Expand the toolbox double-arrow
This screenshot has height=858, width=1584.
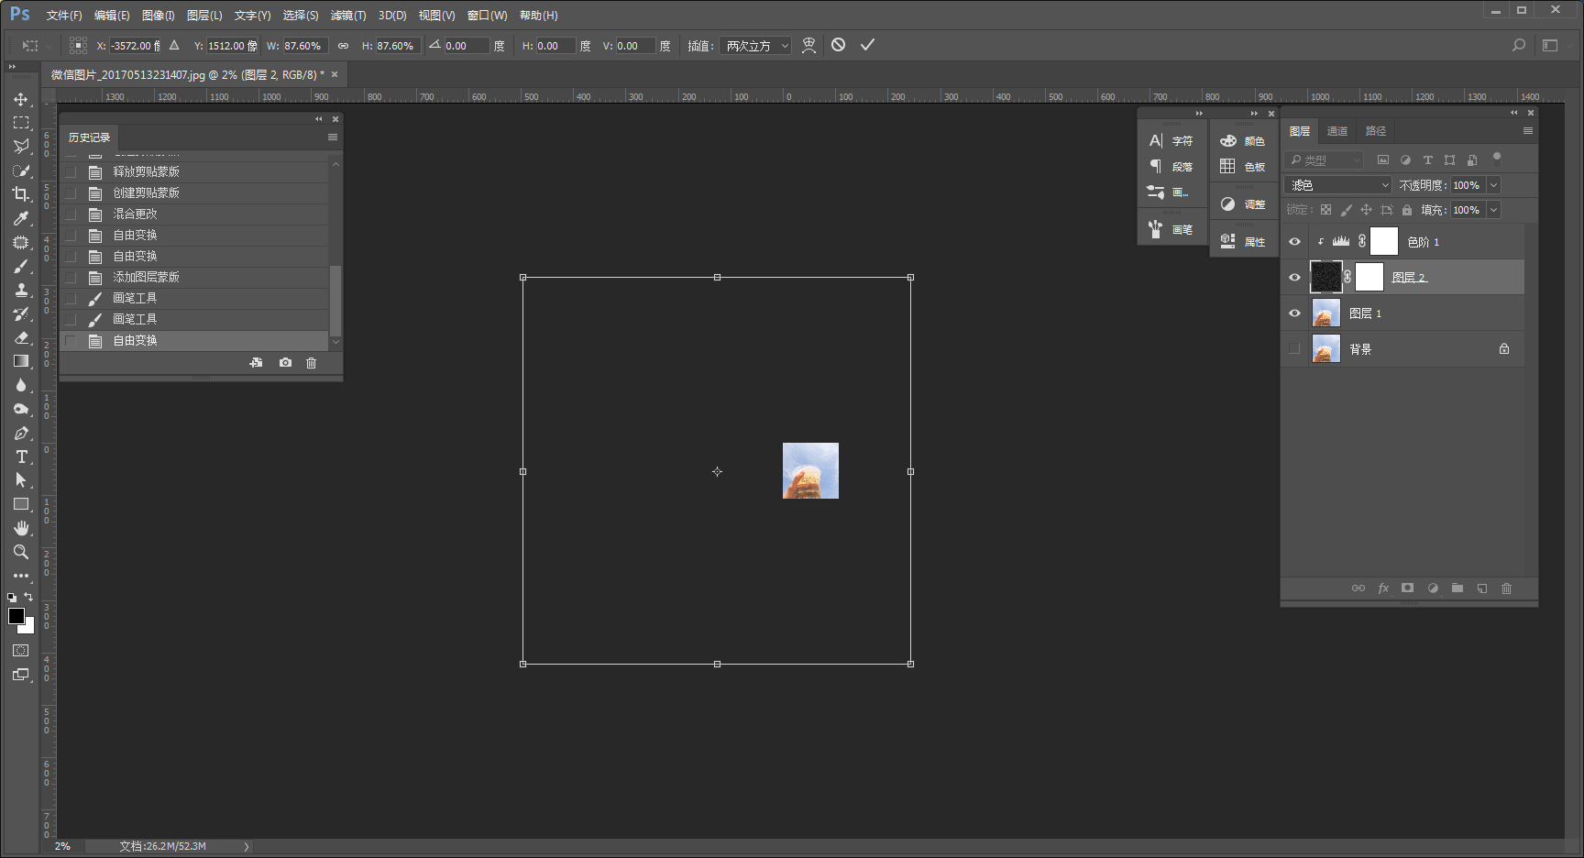click(12, 67)
